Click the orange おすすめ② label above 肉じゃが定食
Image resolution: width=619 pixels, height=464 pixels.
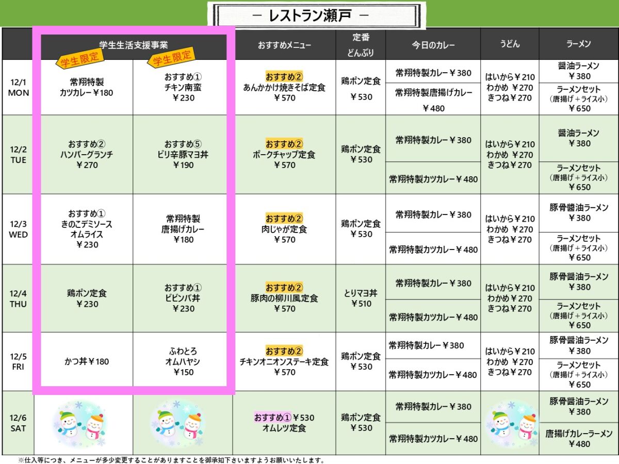pyautogui.click(x=284, y=219)
